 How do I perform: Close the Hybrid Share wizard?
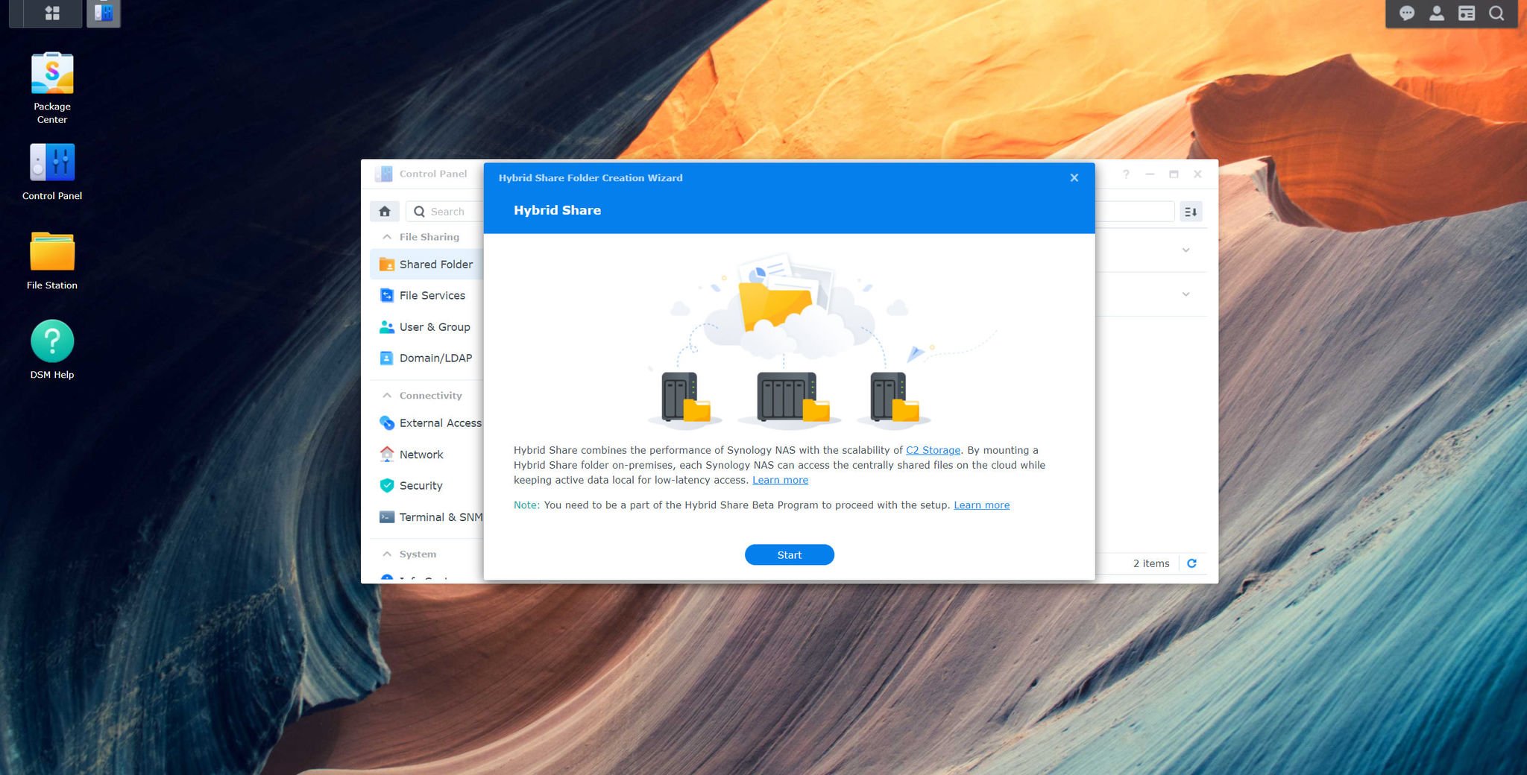(1074, 177)
